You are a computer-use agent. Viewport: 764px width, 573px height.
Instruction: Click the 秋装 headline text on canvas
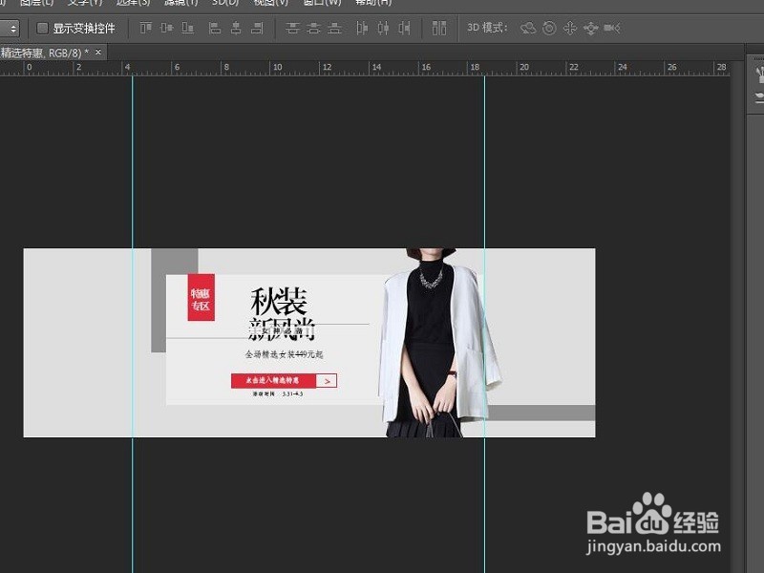coord(279,301)
